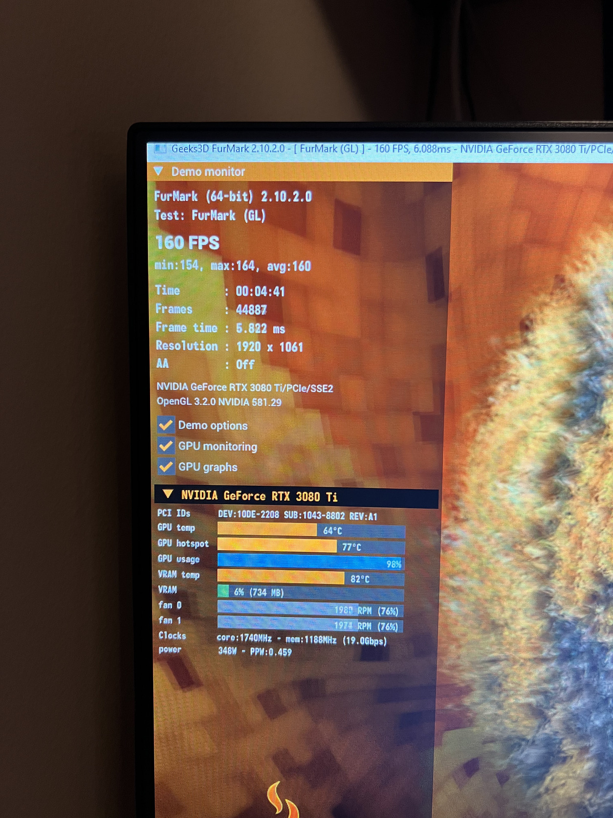Click the Geeks3D FurMark window title text
The height and width of the screenshot is (818, 613).
[x=391, y=149]
